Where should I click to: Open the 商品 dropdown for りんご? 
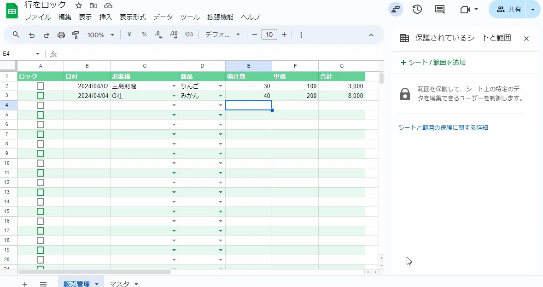[221, 86]
